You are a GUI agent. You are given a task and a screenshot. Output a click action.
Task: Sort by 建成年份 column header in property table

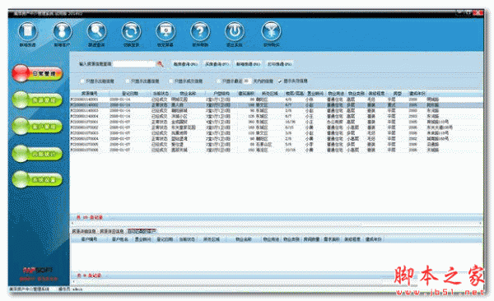point(417,94)
